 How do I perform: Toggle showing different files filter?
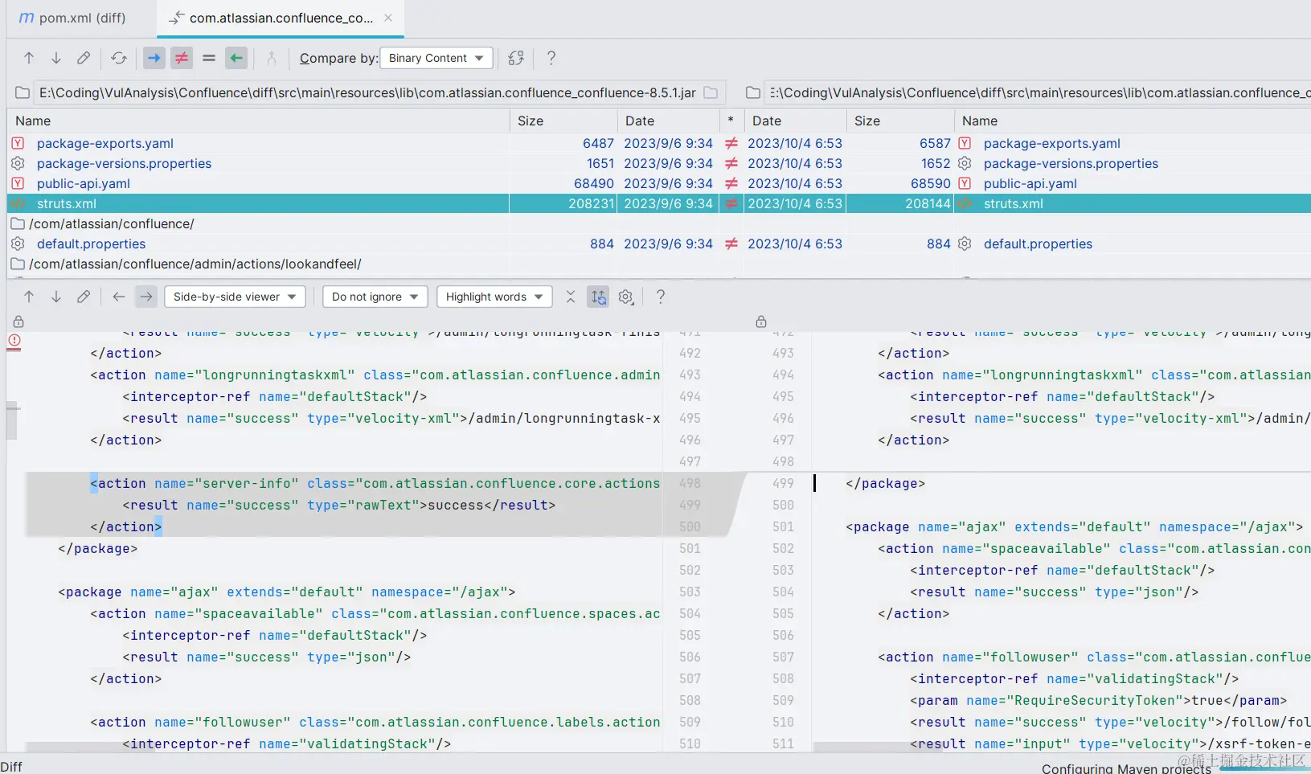(182, 58)
